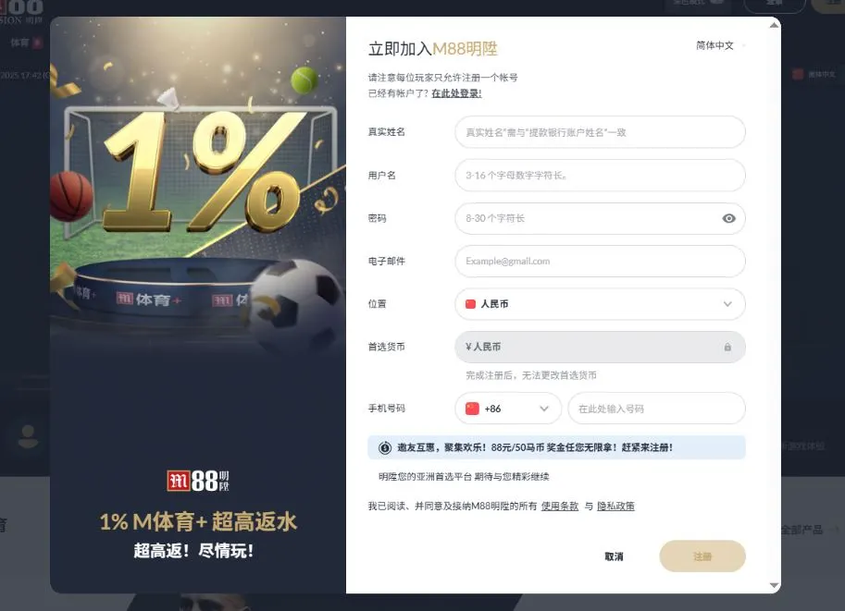Open the +86 country code dropdown
This screenshot has width=845, height=611.
[508, 409]
